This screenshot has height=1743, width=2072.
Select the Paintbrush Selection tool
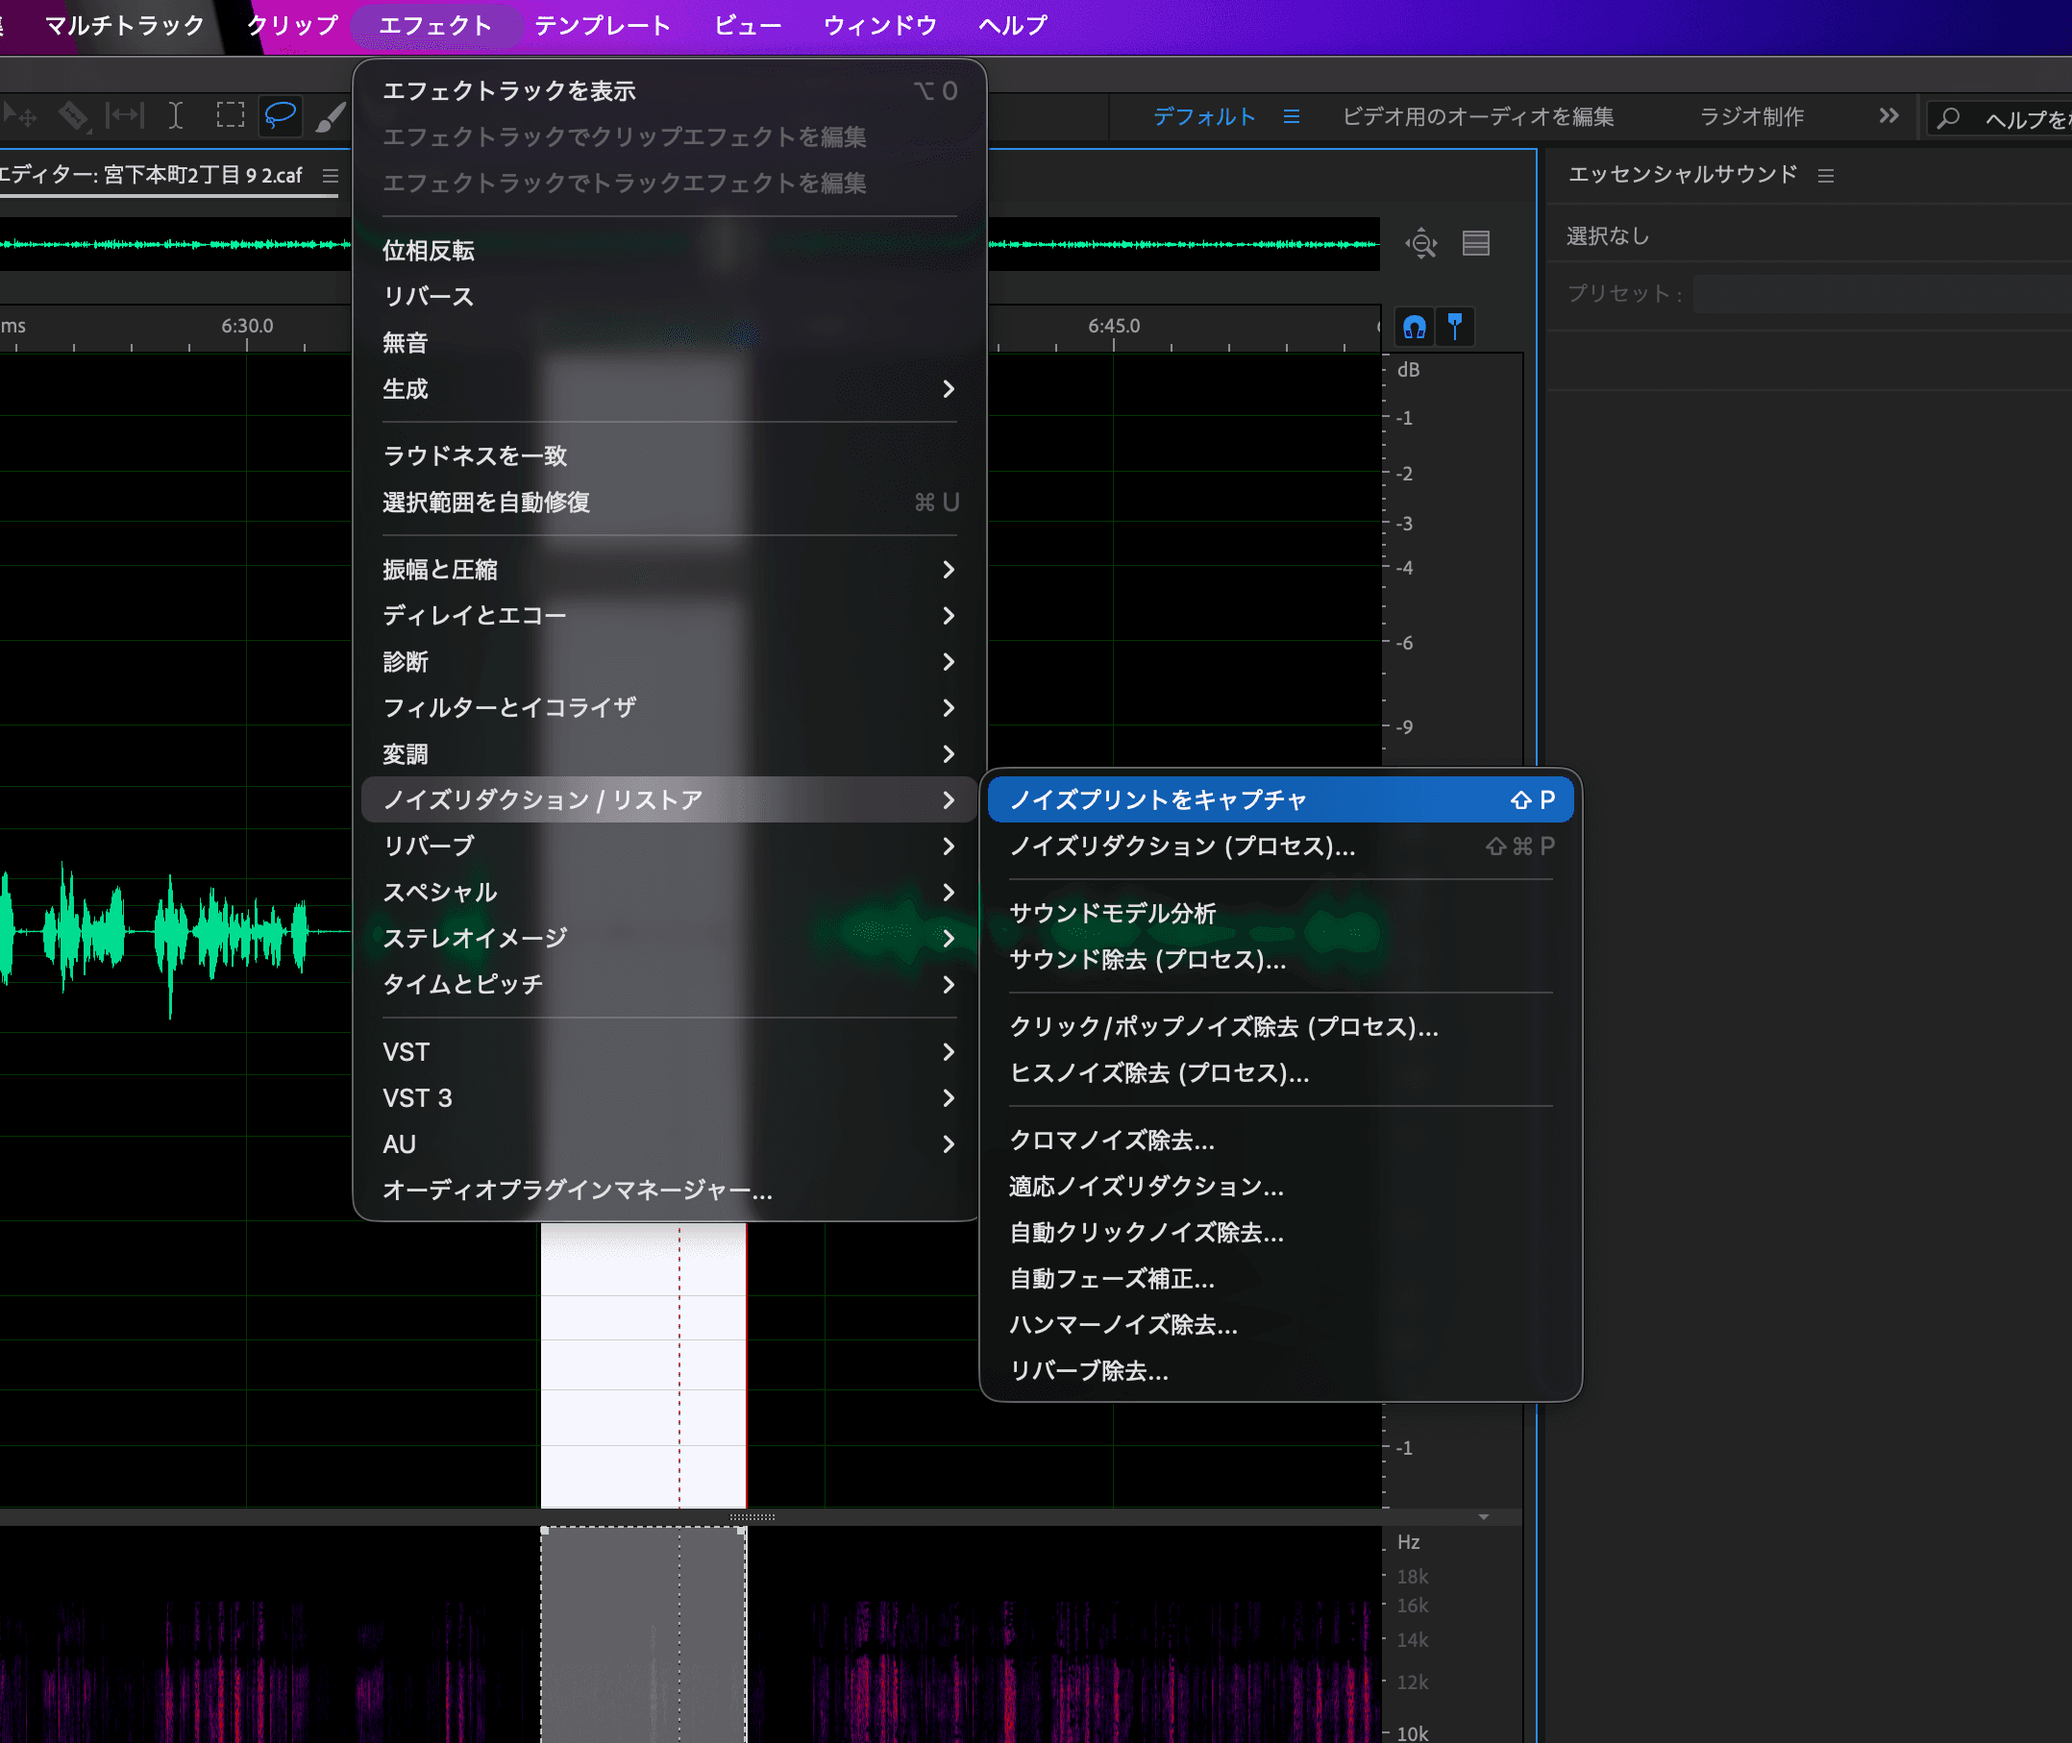click(329, 115)
